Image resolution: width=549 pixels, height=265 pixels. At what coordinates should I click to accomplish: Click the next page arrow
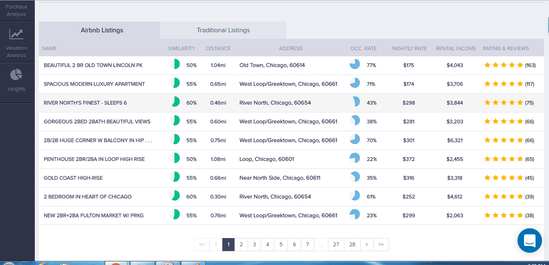click(367, 244)
